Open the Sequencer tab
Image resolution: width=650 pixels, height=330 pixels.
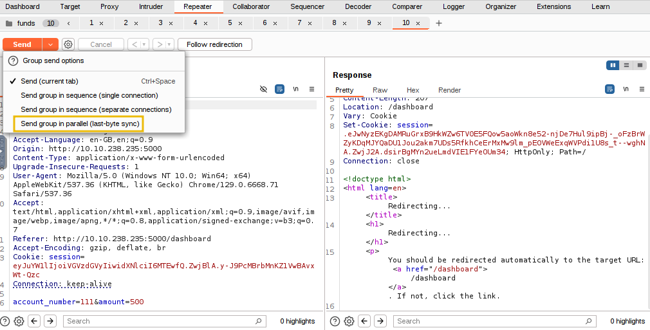[x=307, y=6]
